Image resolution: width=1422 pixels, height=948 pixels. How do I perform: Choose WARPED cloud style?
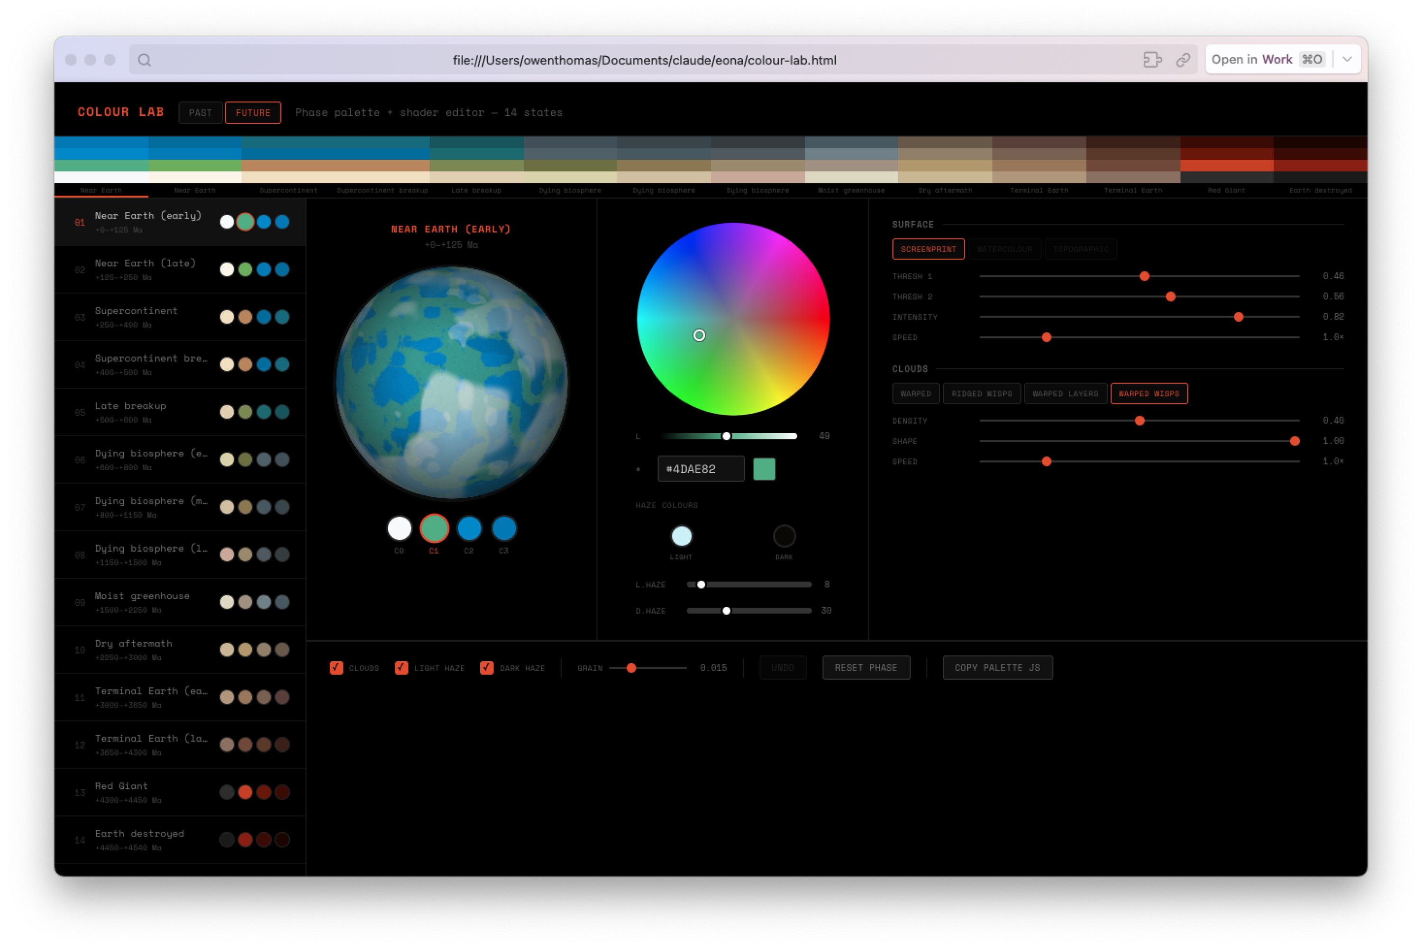[916, 393]
